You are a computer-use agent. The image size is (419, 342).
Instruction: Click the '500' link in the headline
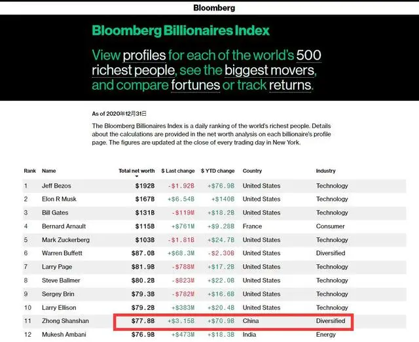(x=308, y=54)
